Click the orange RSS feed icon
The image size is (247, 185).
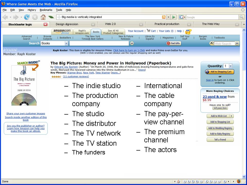point(164,17)
